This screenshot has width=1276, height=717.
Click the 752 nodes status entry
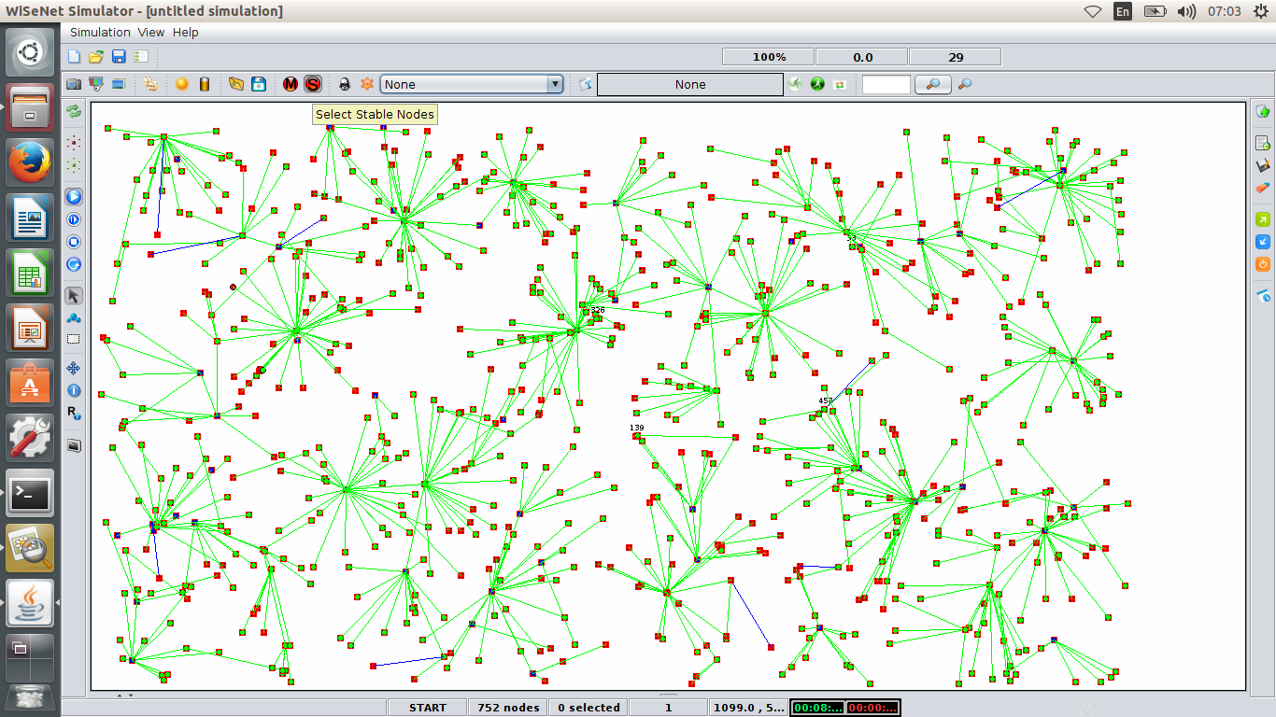508,708
